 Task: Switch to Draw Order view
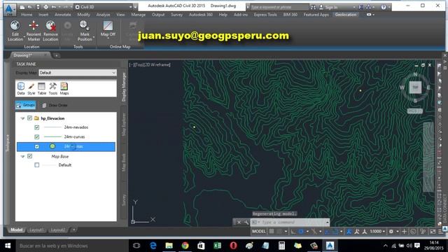point(55,106)
